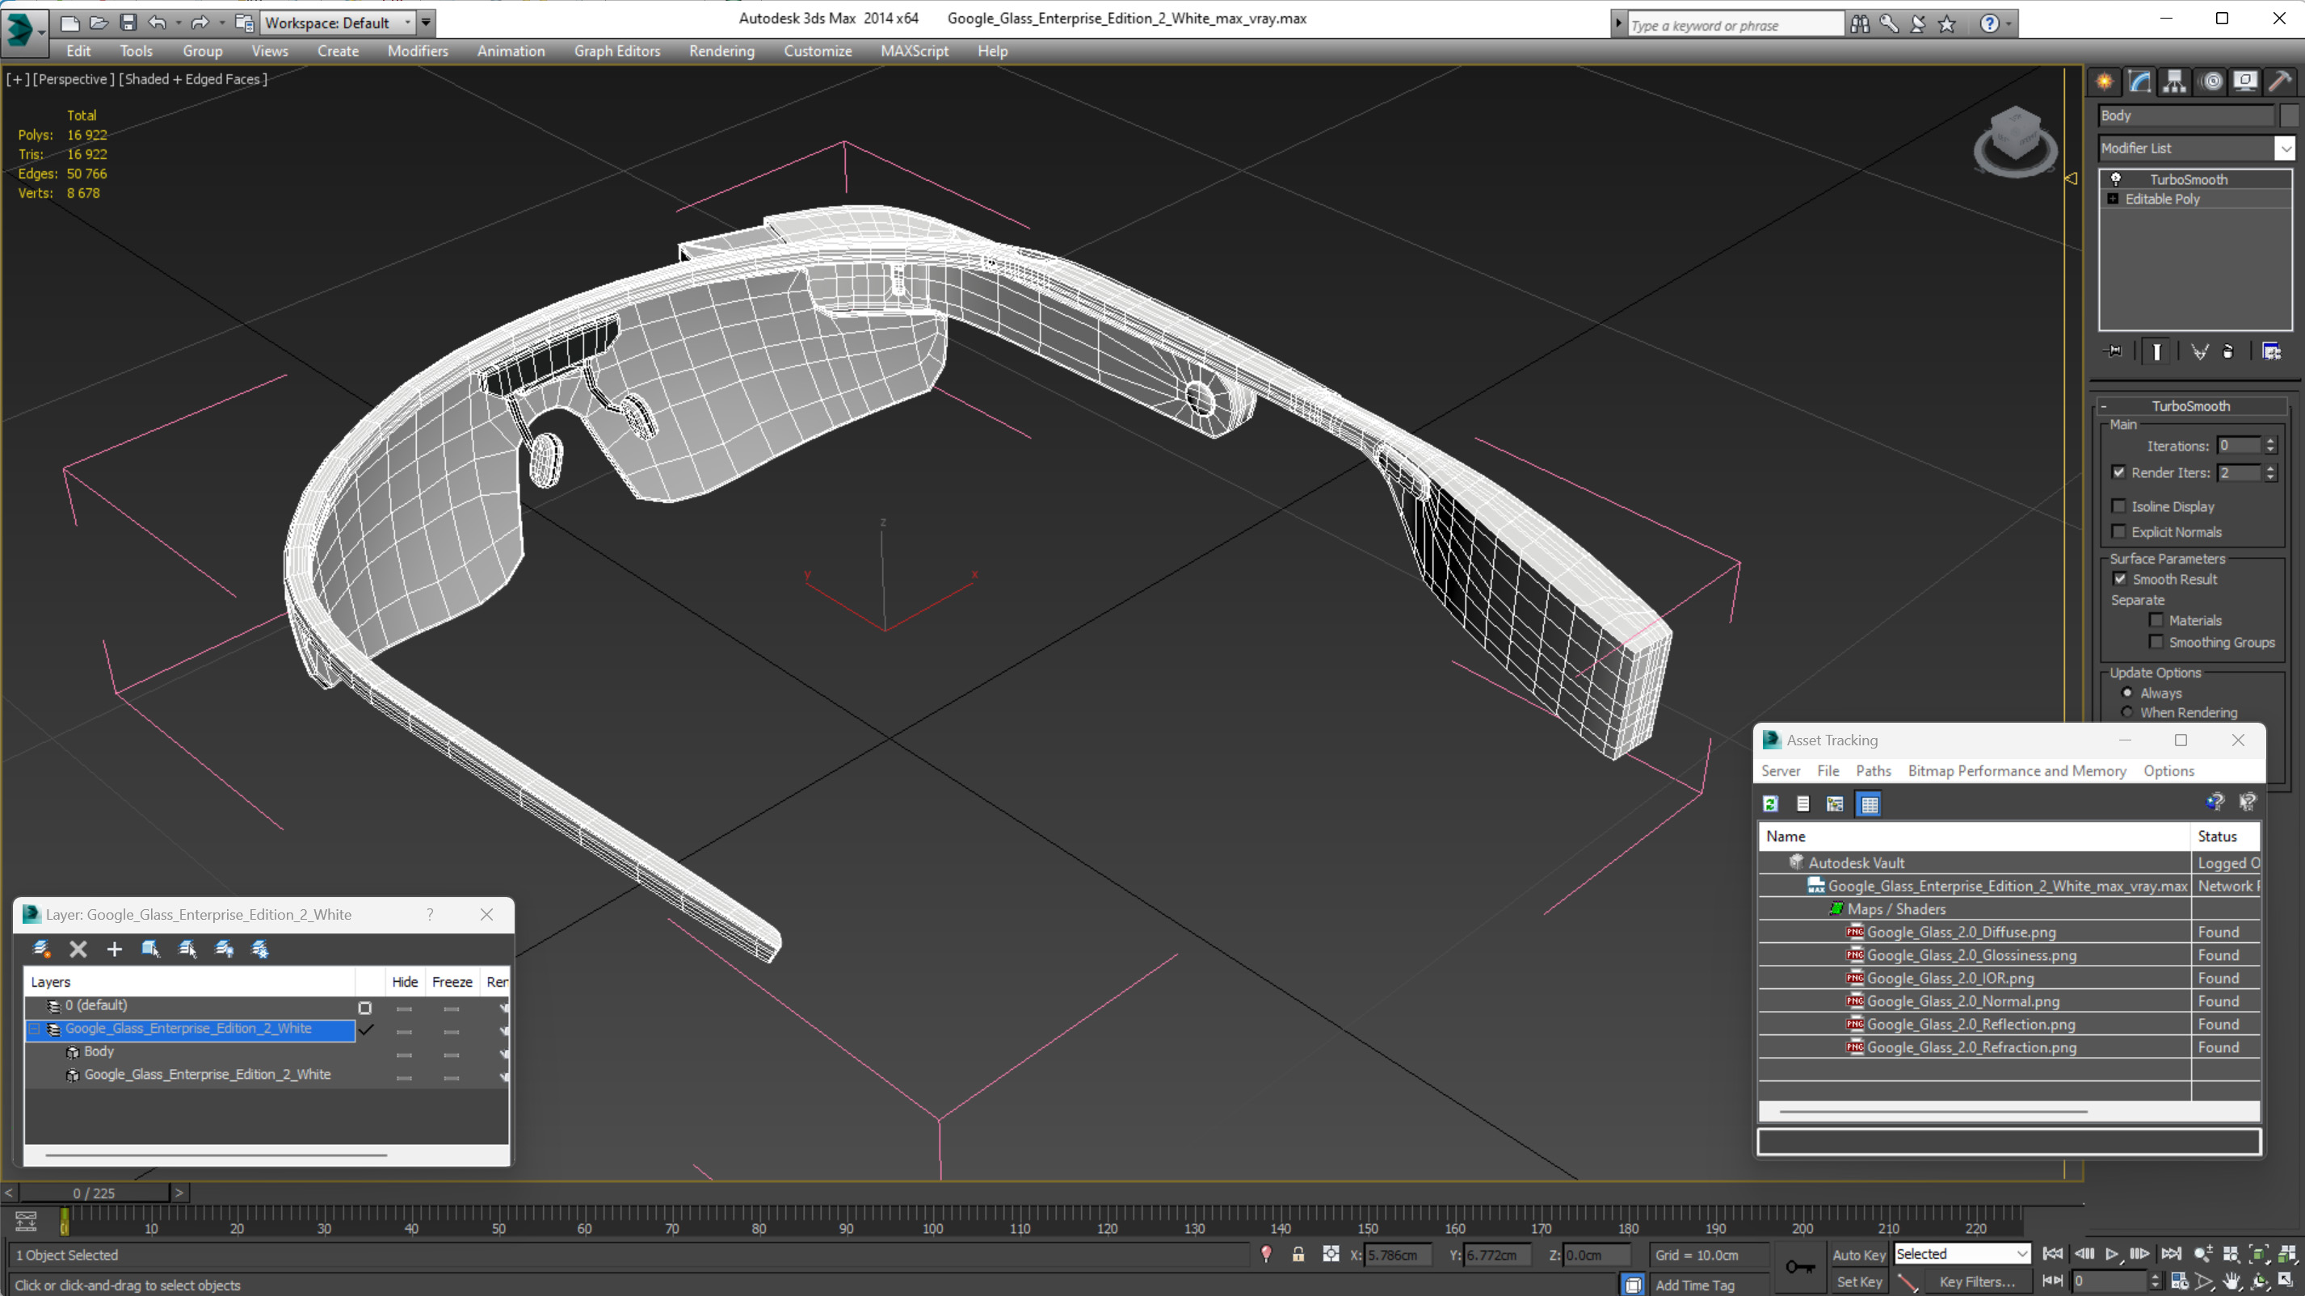The image size is (2305, 1296).
Task: Open Configure Modifier Sets icon
Action: point(2271,351)
